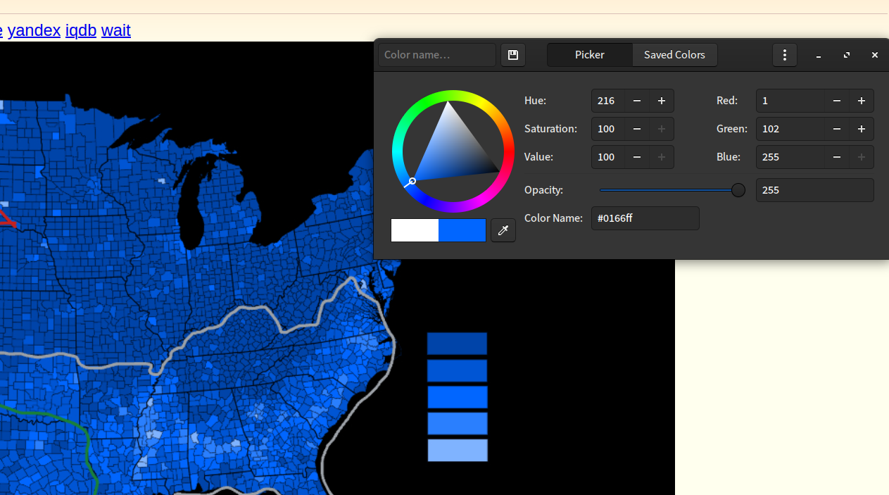
Task: Close the color picker window
Action: (x=875, y=55)
